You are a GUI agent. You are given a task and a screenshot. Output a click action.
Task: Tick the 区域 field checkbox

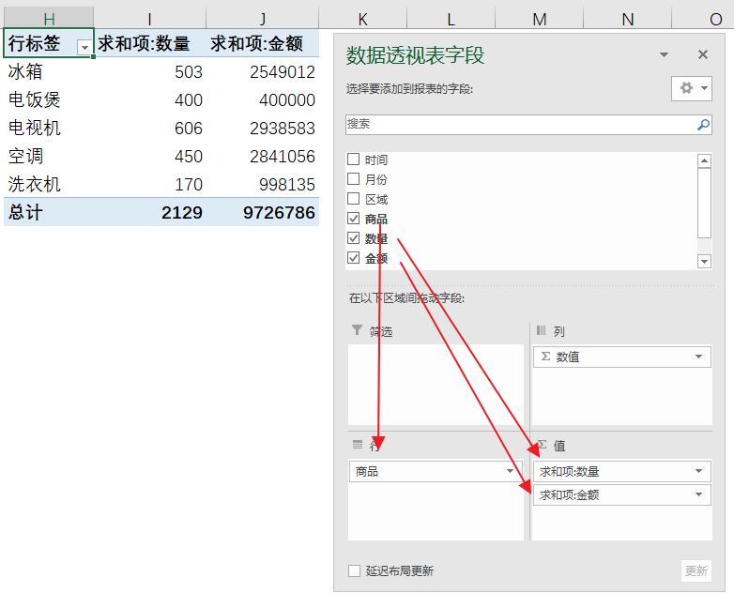354,199
